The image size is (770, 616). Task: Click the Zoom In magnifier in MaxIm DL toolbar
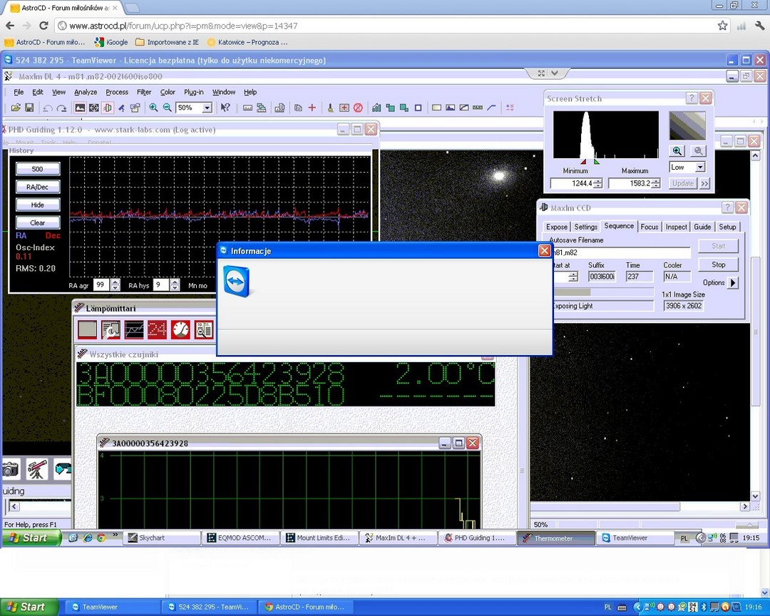[x=153, y=108]
